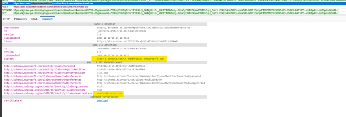346x117 pixels.
Task: Click the Subject field label
Action: point(9,59)
